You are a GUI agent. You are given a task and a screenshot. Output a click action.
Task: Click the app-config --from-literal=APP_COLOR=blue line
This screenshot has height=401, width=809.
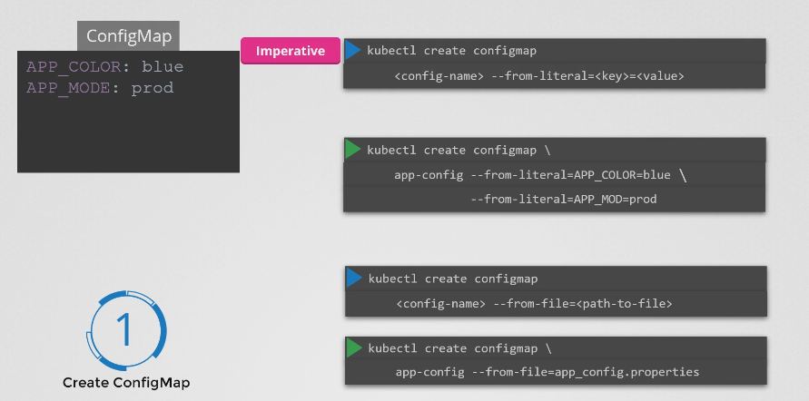click(531, 174)
